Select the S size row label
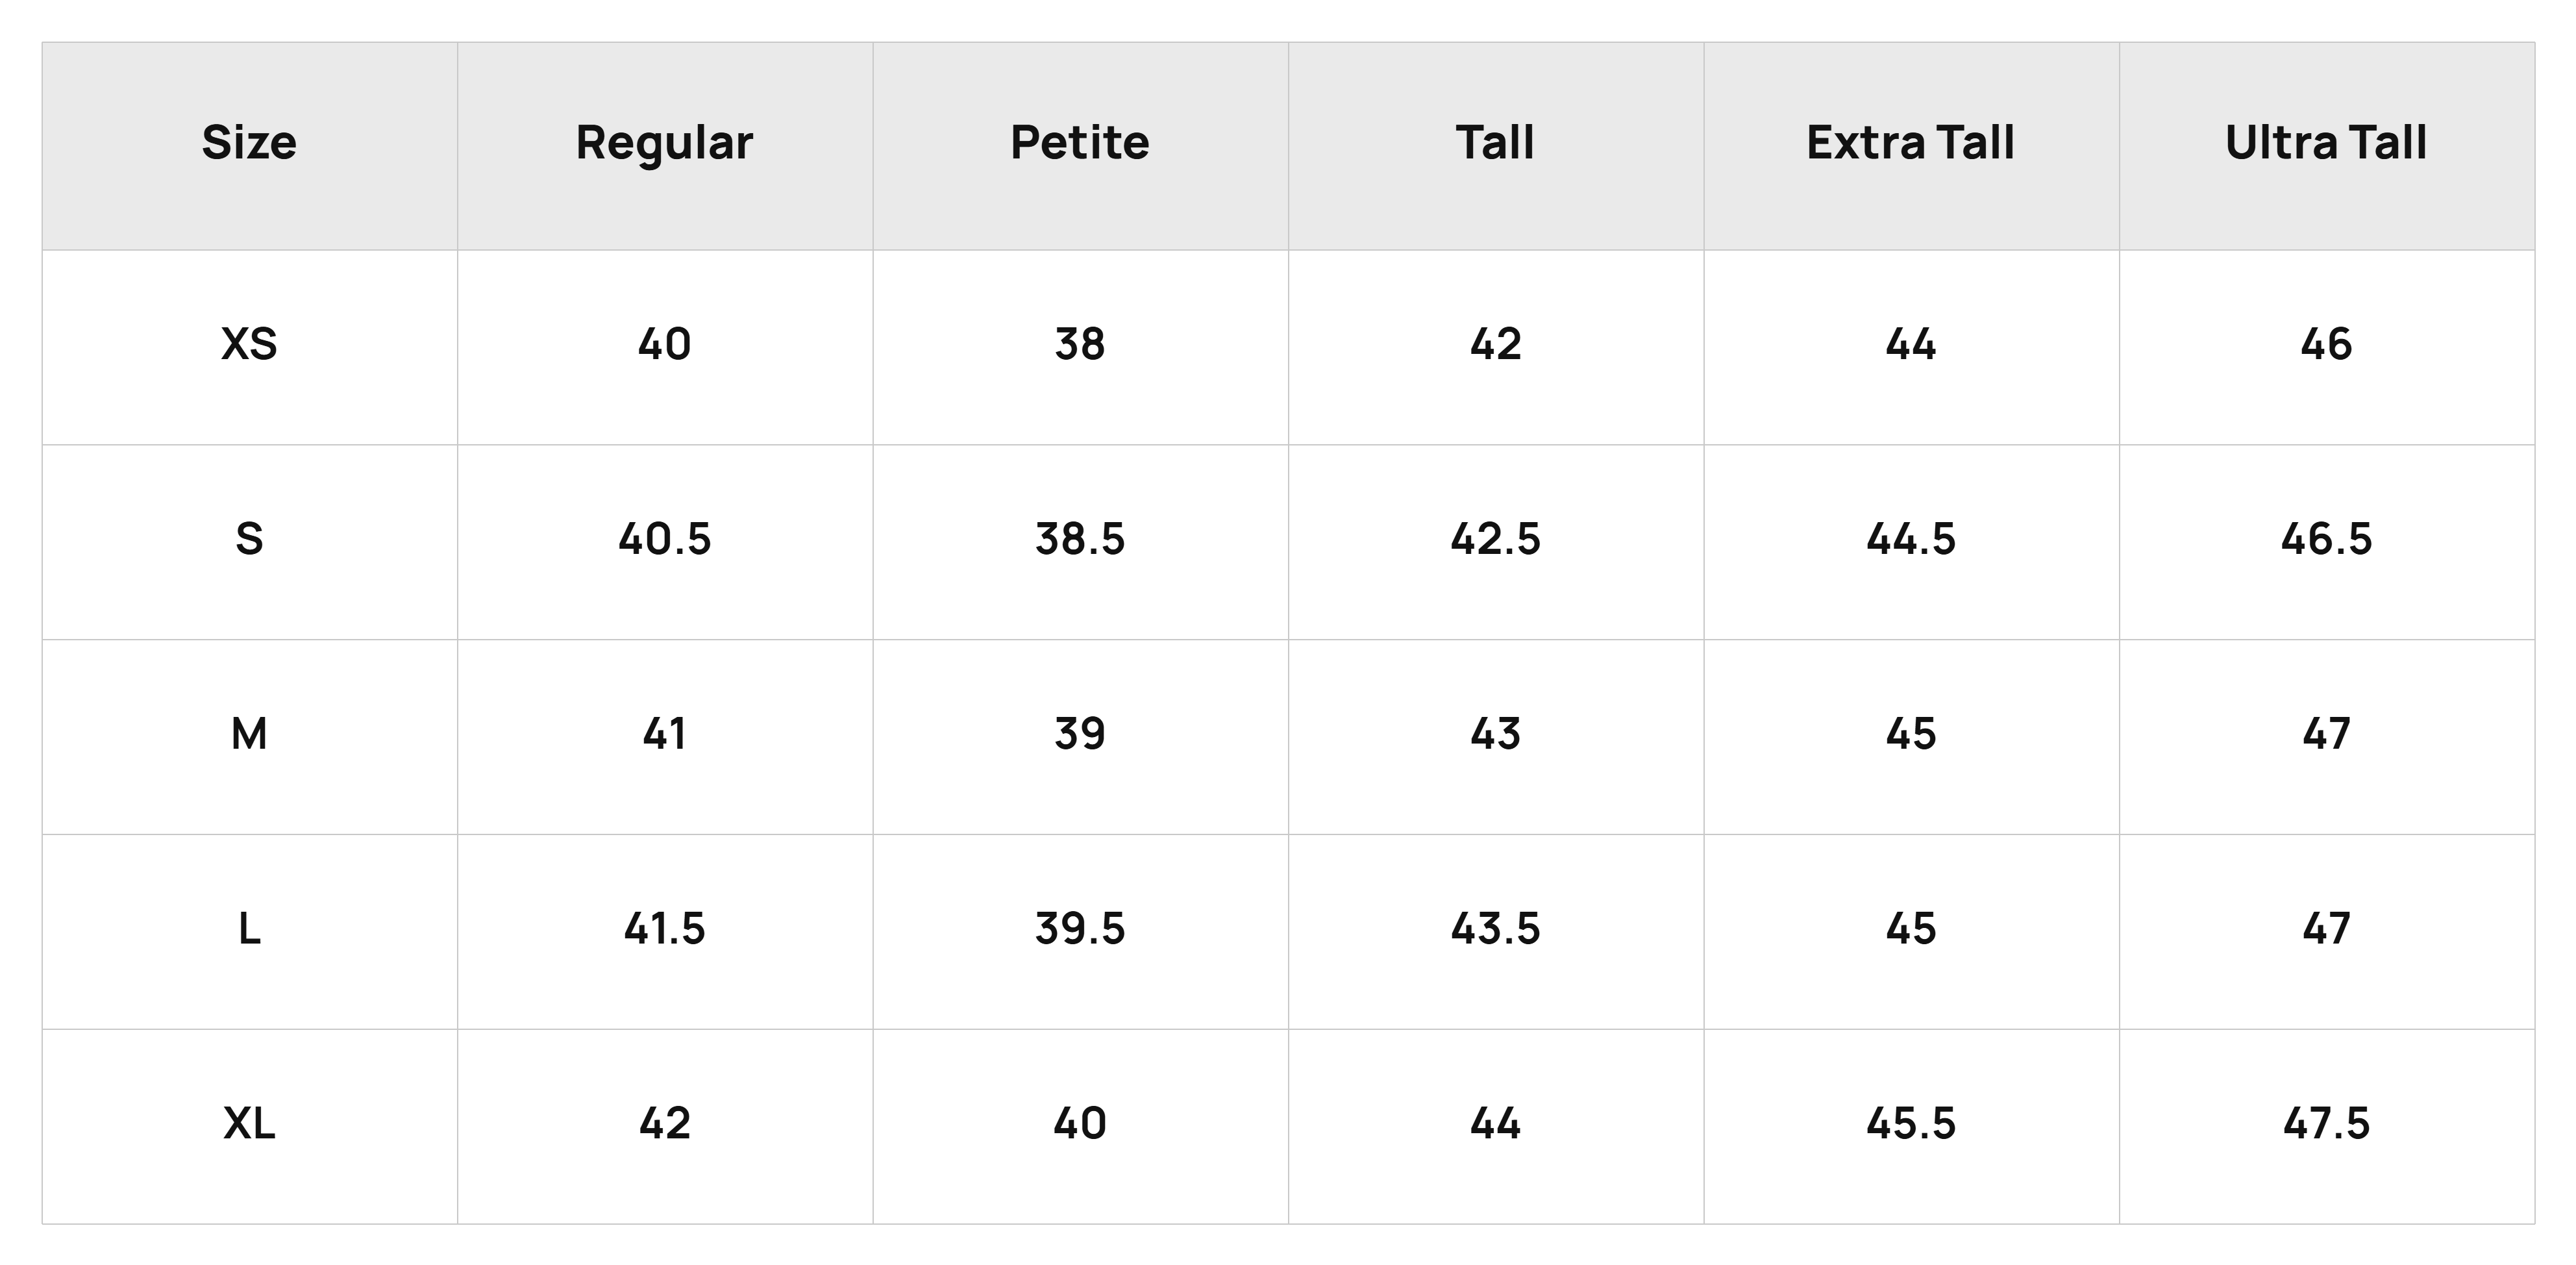 pos(249,542)
